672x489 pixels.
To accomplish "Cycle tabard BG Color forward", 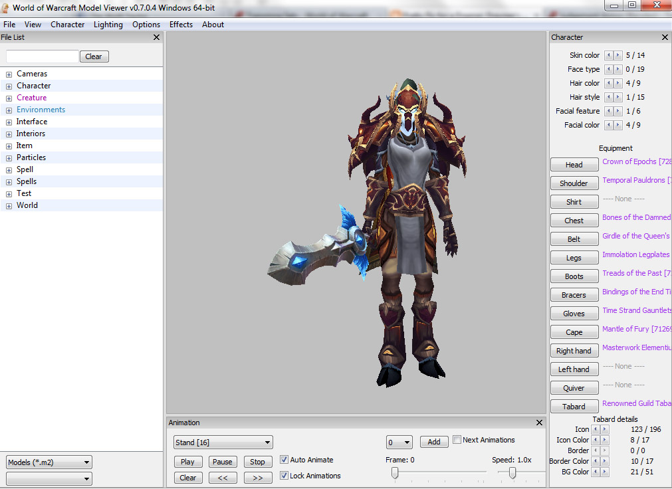I will coord(606,472).
